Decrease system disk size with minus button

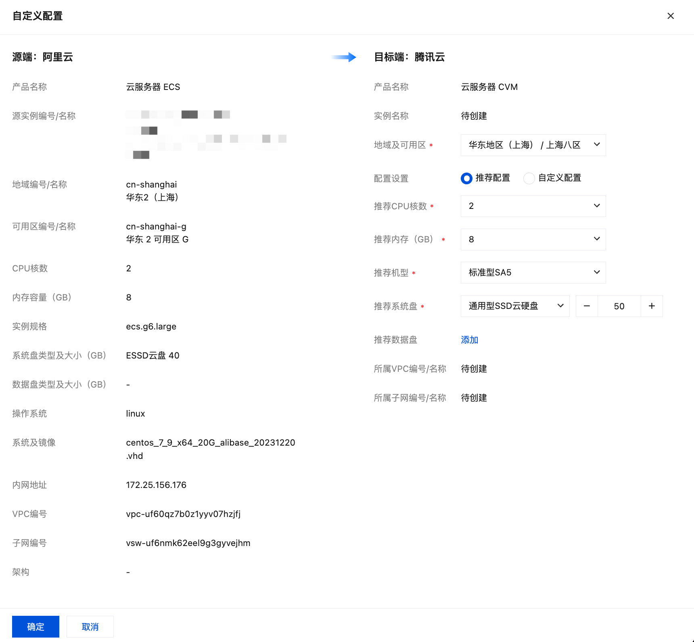(x=587, y=306)
